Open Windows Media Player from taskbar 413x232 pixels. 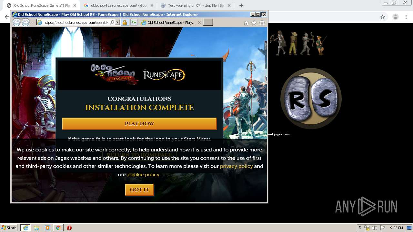tap(47, 228)
